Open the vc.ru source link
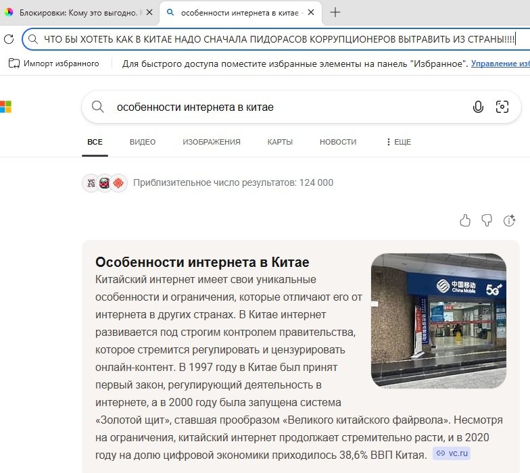This screenshot has width=530, height=473. [x=452, y=453]
